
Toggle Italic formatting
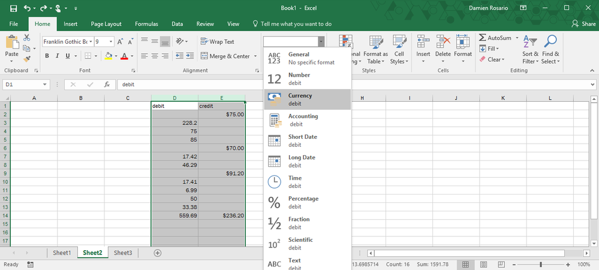(x=58, y=56)
